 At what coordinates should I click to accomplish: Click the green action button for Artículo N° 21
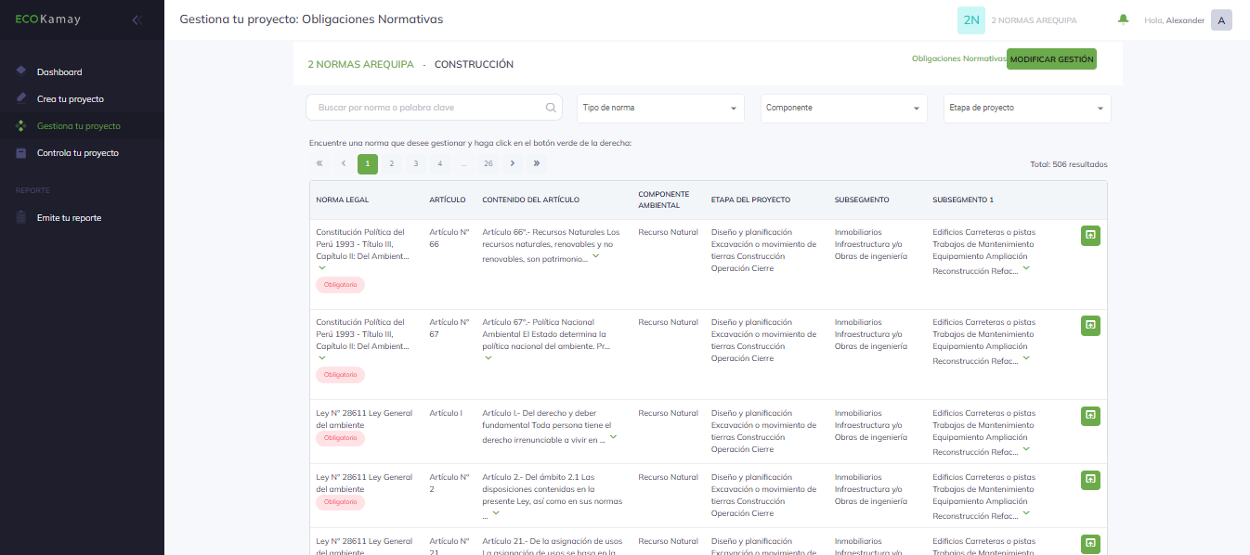1090,544
